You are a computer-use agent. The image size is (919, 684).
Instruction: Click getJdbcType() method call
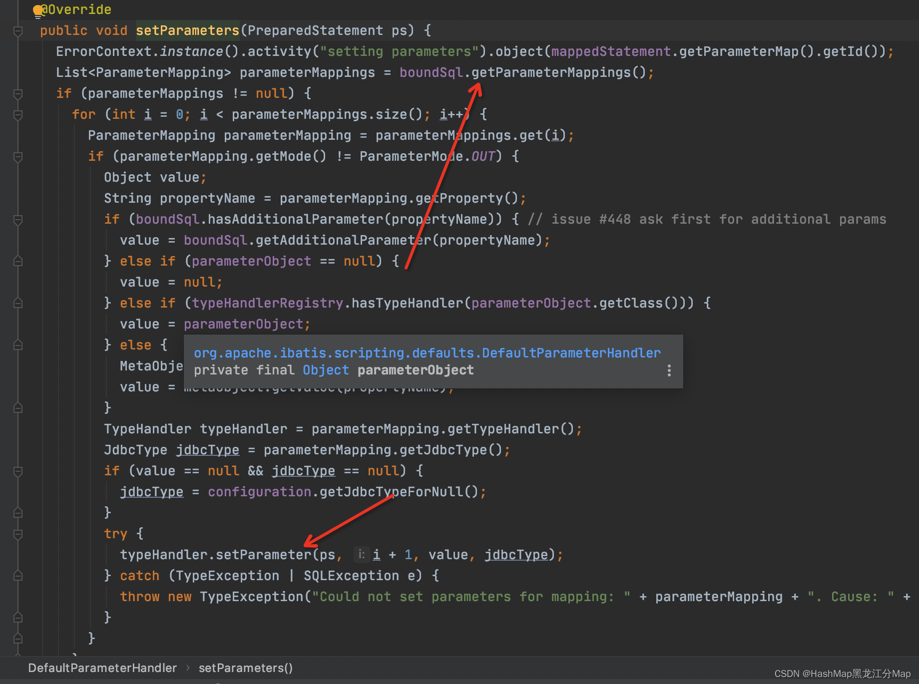pyautogui.click(x=451, y=450)
